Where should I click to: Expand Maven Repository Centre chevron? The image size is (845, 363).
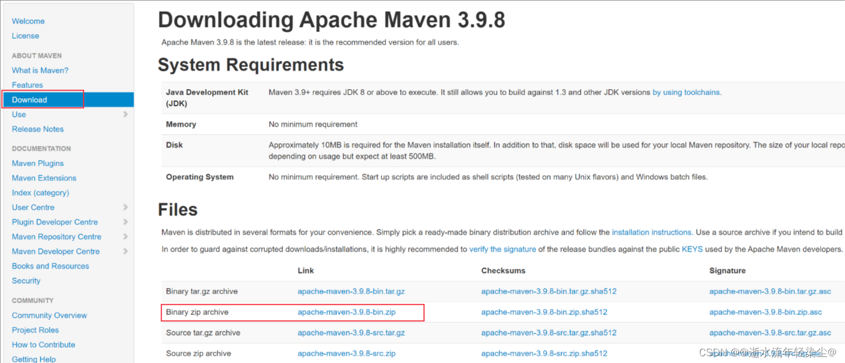coord(125,237)
